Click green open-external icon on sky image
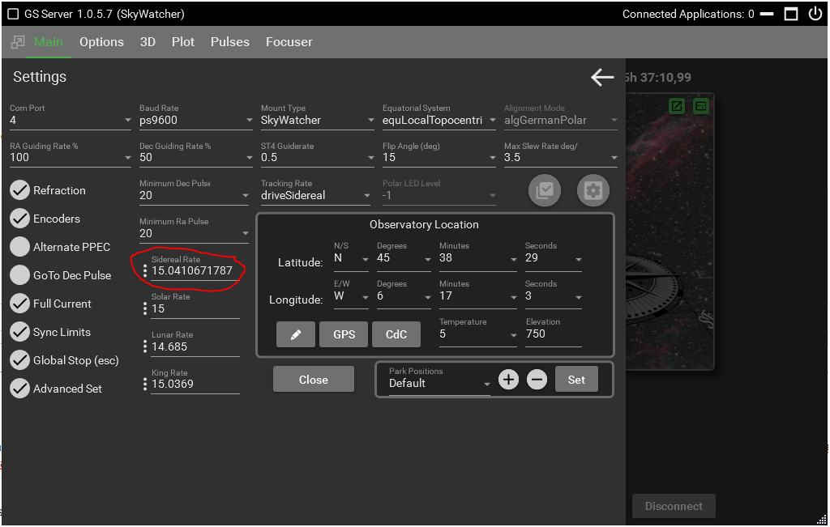Screen dimensions: 830x527 click(x=677, y=106)
